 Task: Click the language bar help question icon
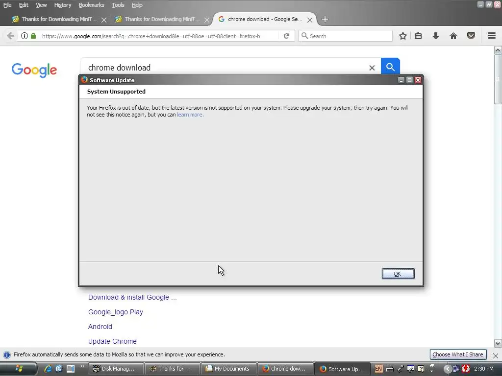coord(421,369)
